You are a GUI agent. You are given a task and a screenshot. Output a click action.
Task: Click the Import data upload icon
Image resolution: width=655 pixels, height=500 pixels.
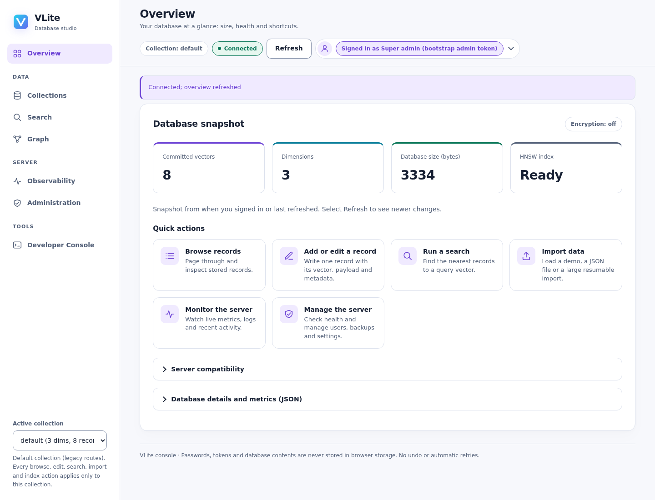(x=526, y=256)
